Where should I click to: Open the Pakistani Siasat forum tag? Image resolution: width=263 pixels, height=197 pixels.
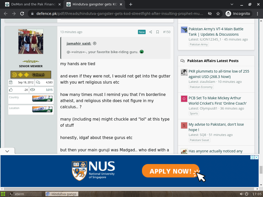pos(199,140)
